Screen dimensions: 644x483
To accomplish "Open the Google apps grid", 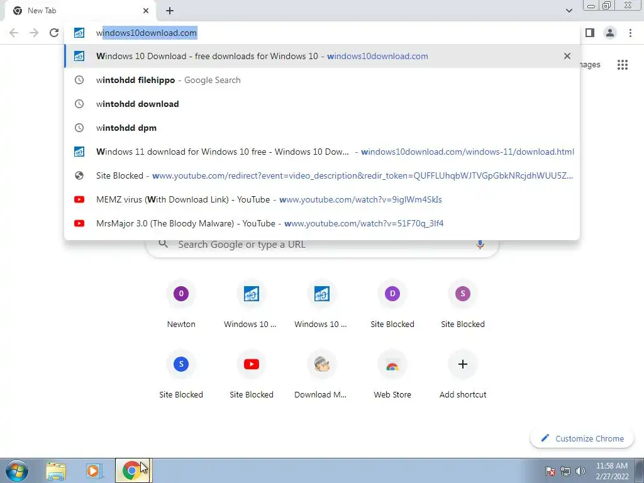I will pyautogui.click(x=623, y=65).
